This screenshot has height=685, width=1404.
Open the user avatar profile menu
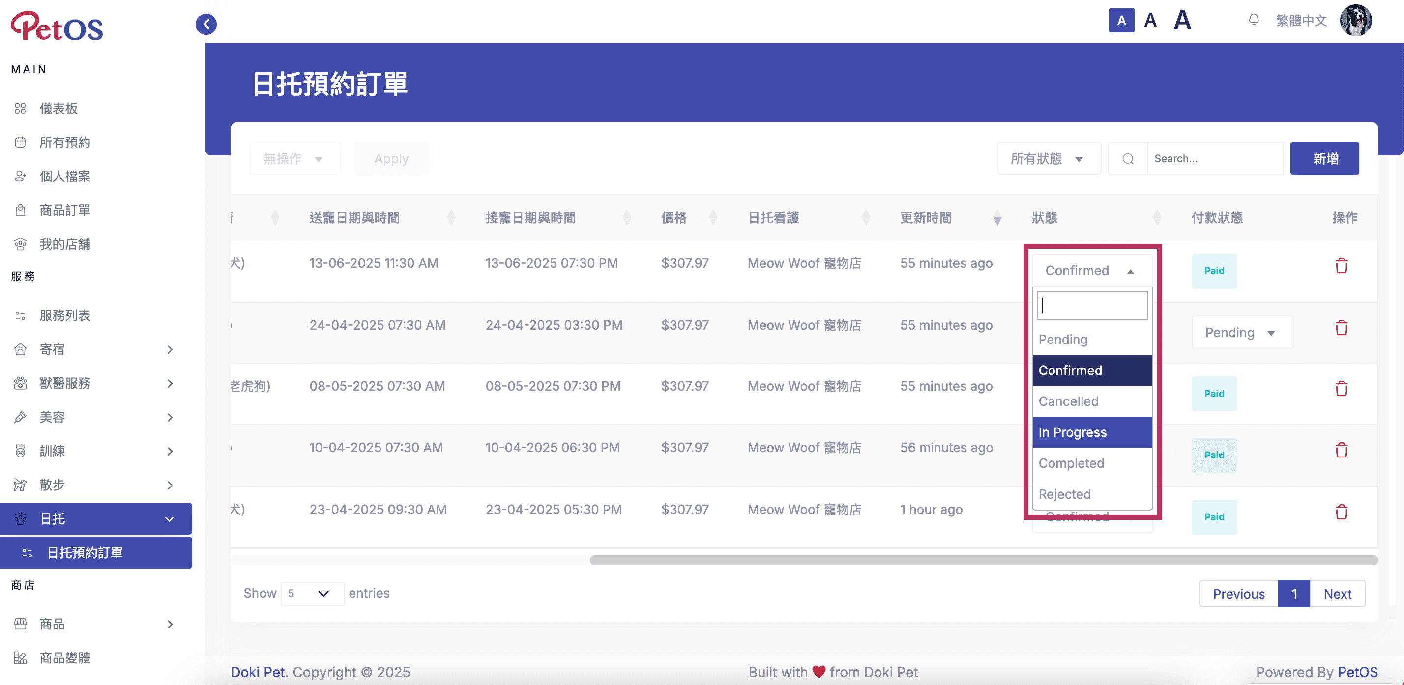click(1356, 21)
